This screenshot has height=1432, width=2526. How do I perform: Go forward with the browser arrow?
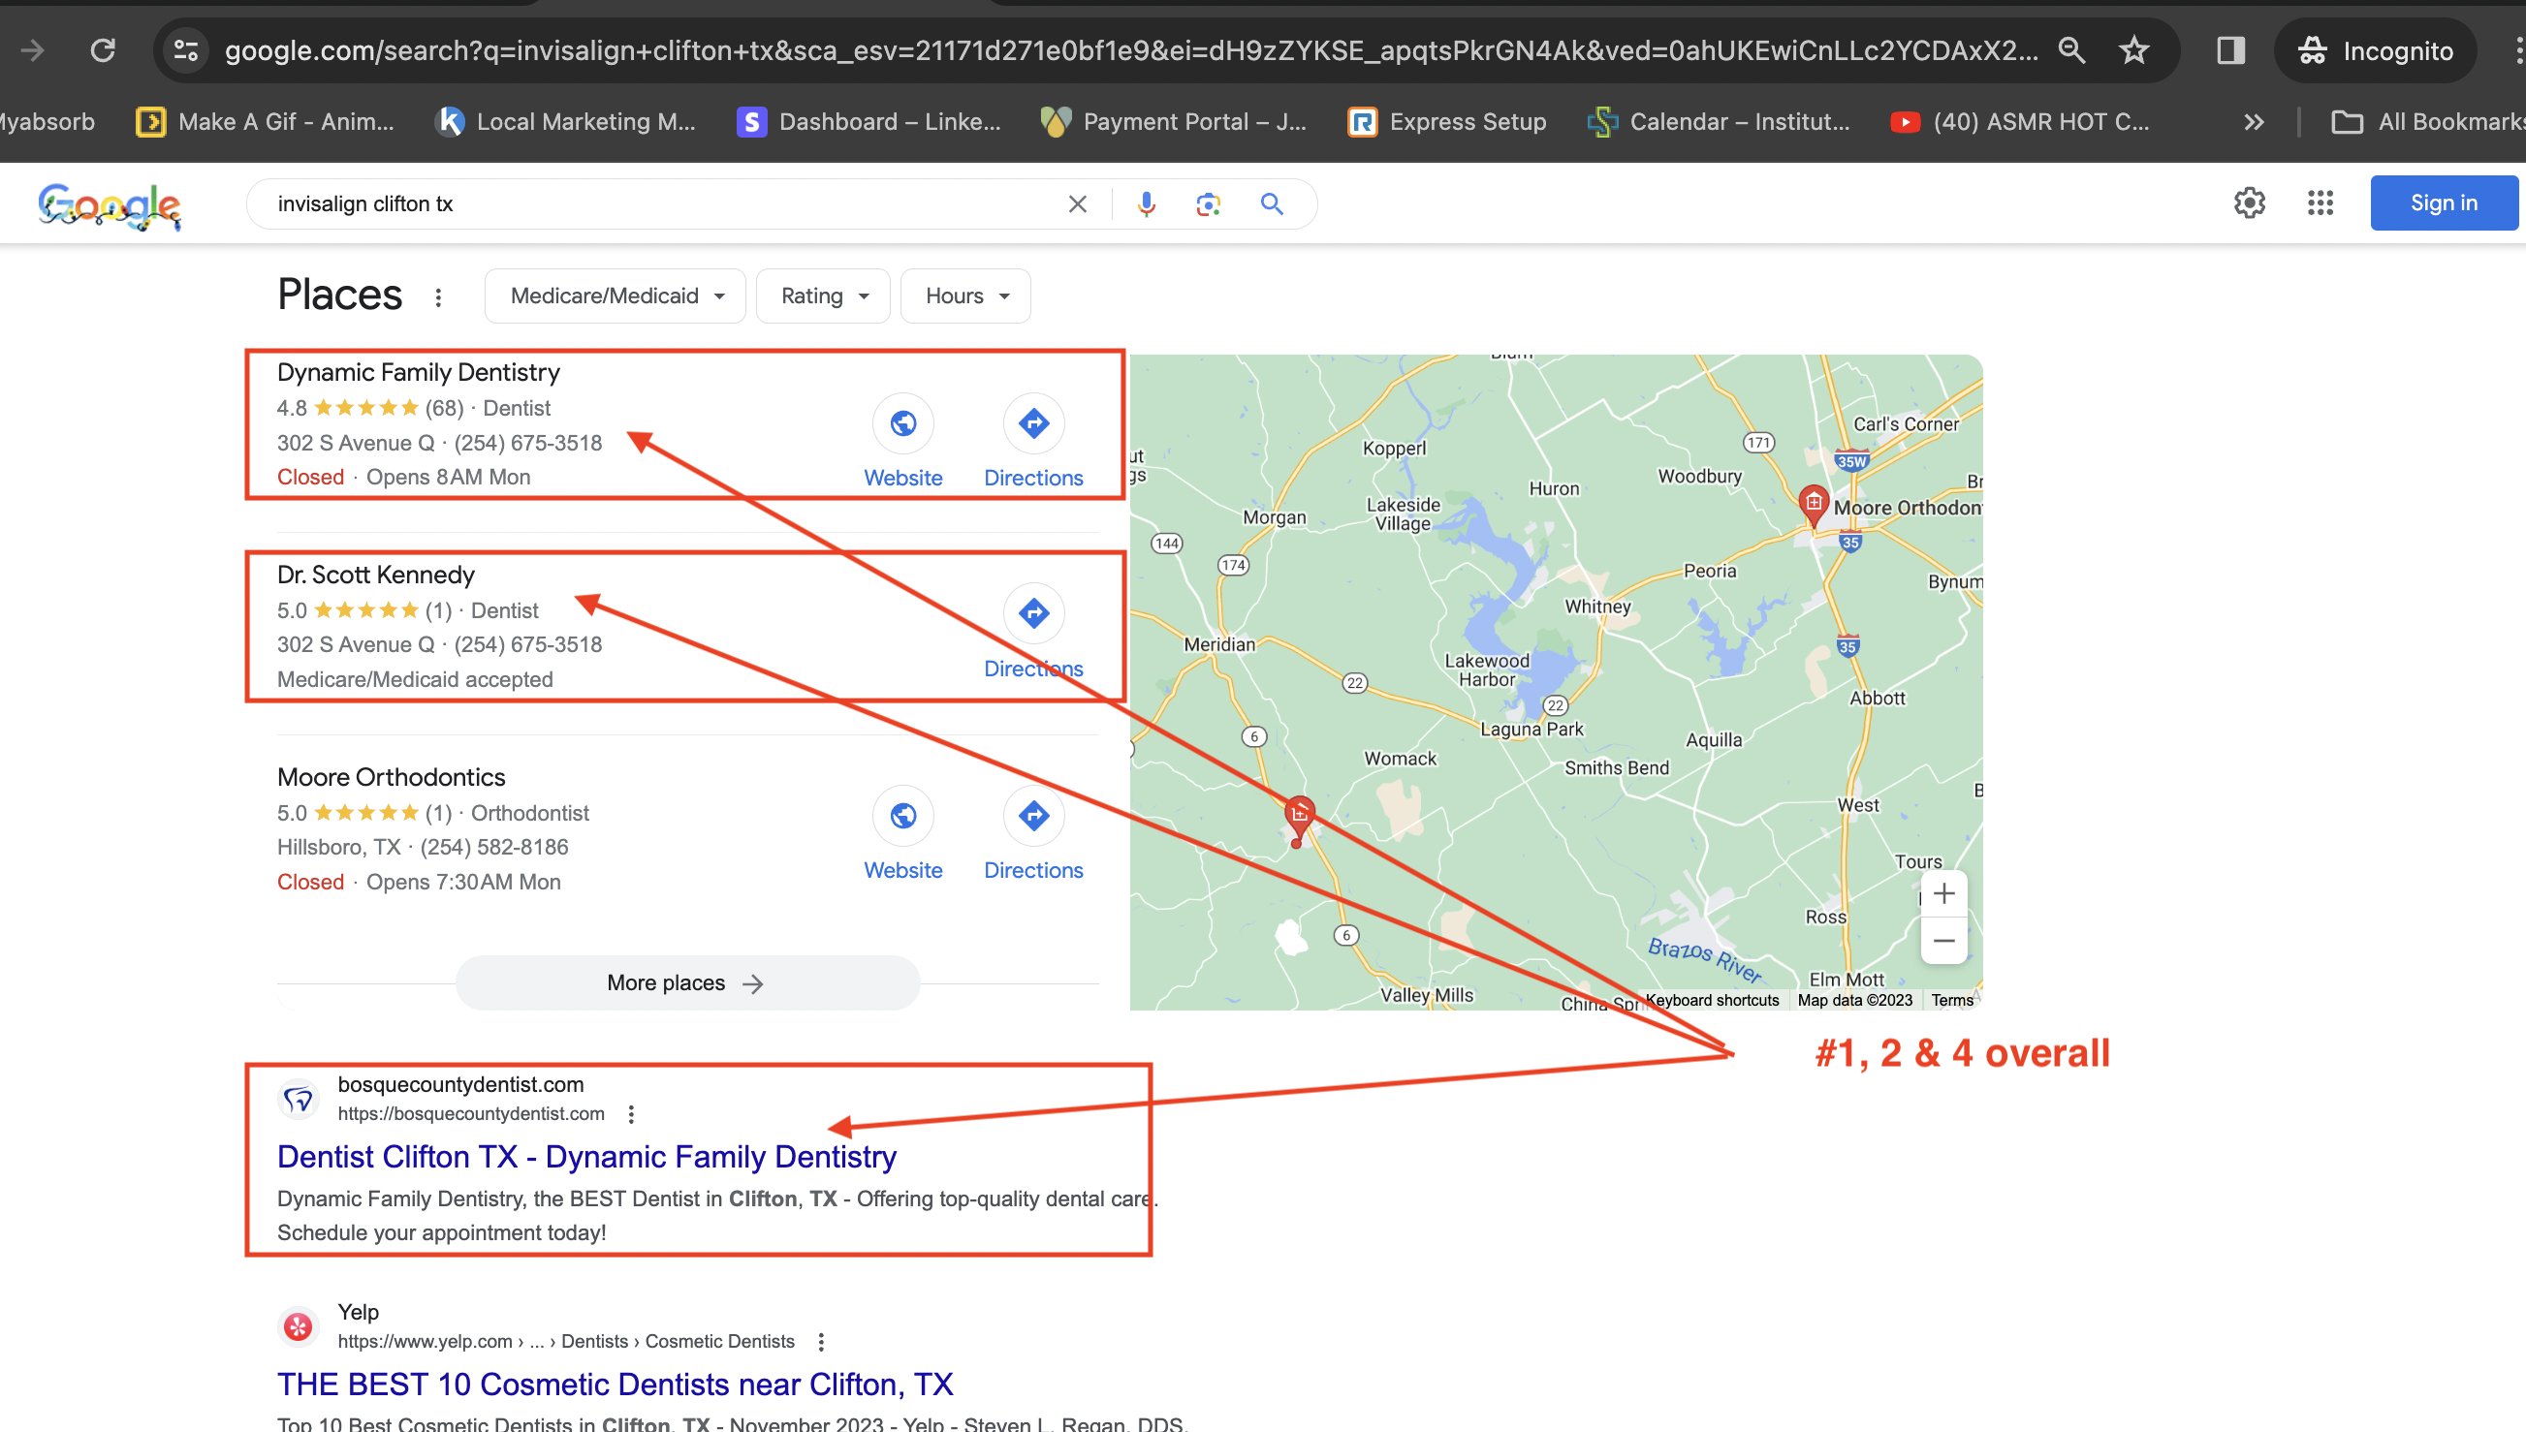(32, 50)
